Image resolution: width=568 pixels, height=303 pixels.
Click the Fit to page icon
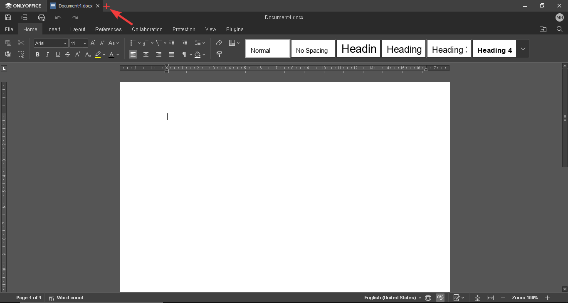pos(477,298)
